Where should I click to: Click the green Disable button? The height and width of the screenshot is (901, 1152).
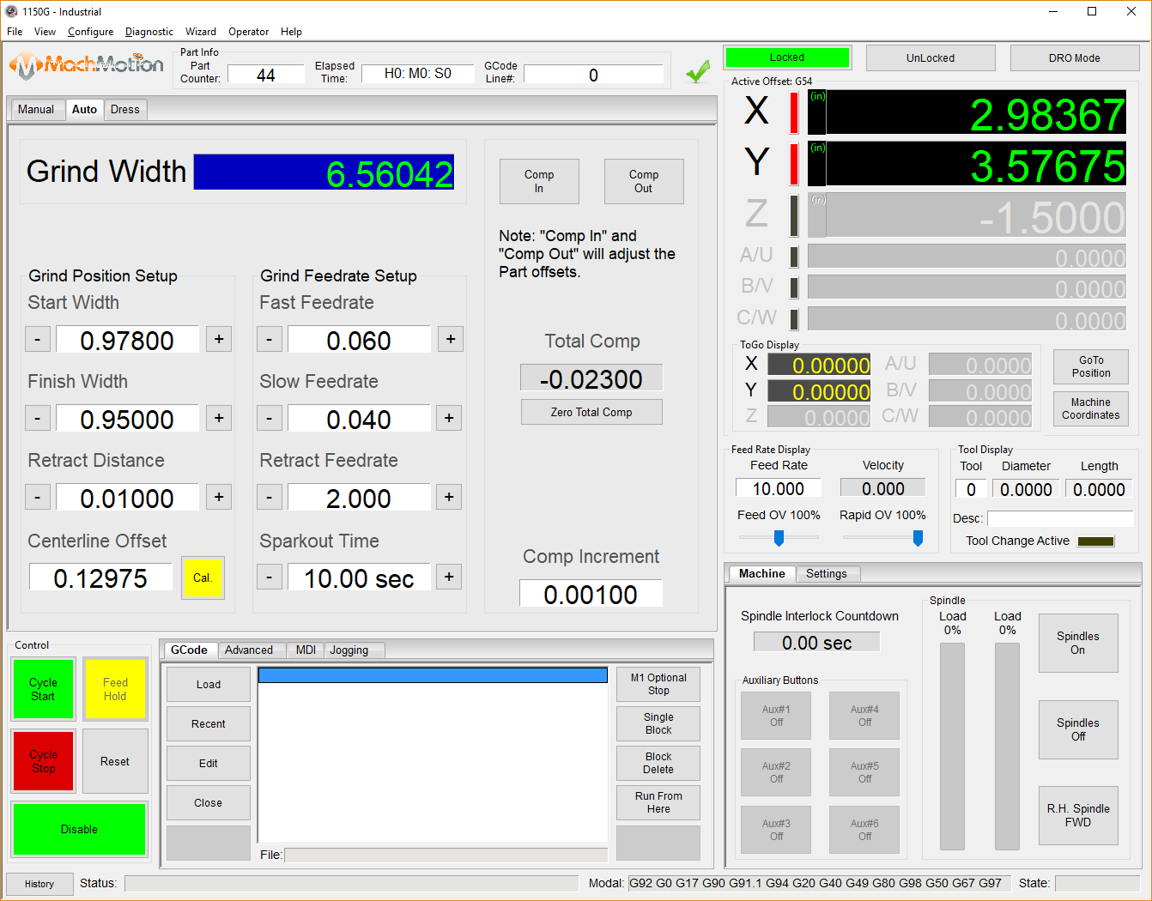pos(79,829)
